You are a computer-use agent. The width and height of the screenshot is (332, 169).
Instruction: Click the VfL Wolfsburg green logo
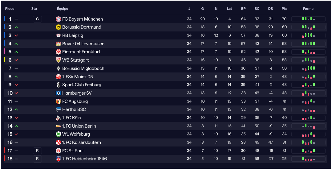59,134
